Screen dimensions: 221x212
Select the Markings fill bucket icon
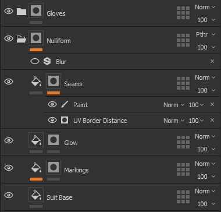point(36,167)
